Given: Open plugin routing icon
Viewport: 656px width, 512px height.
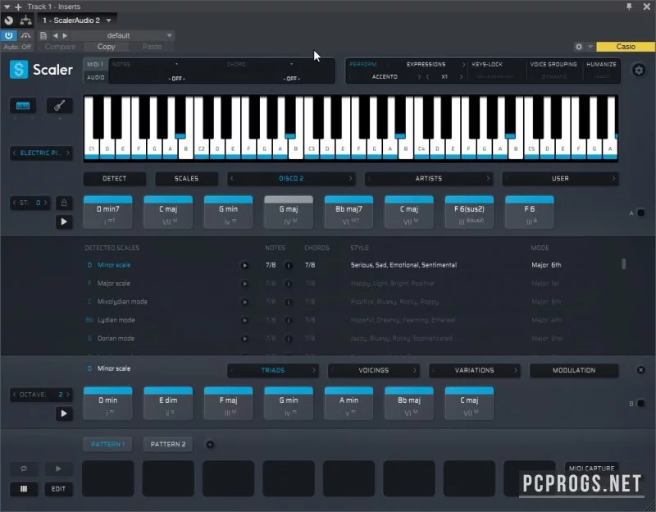Looking at the screenshot, I should click(26, 20).
